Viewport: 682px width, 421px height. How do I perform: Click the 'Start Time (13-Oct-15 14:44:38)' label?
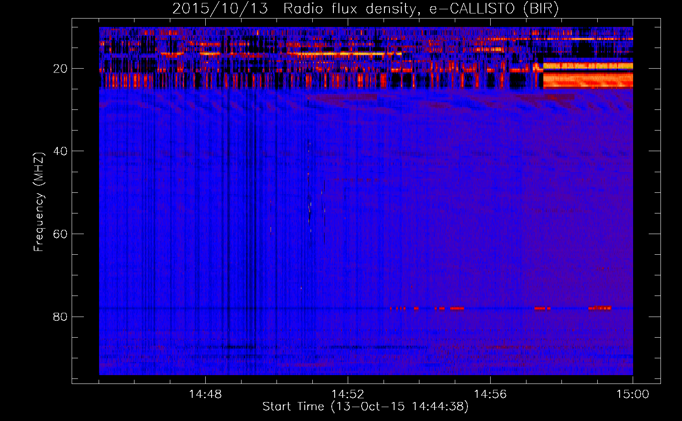(365, 407)
